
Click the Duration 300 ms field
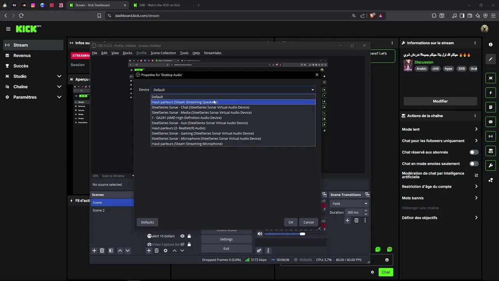[x=354, y=212]
